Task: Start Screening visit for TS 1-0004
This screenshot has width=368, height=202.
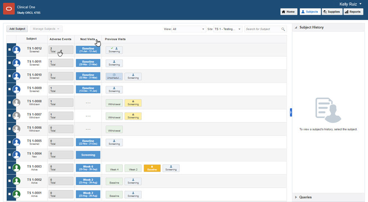Action: click(x=88, y=155)
